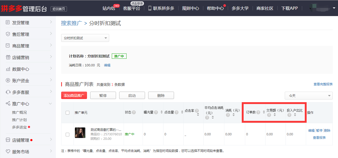Expand the 数据中心 chevron
Screen dimensions: 338x158
pos(51,69)
